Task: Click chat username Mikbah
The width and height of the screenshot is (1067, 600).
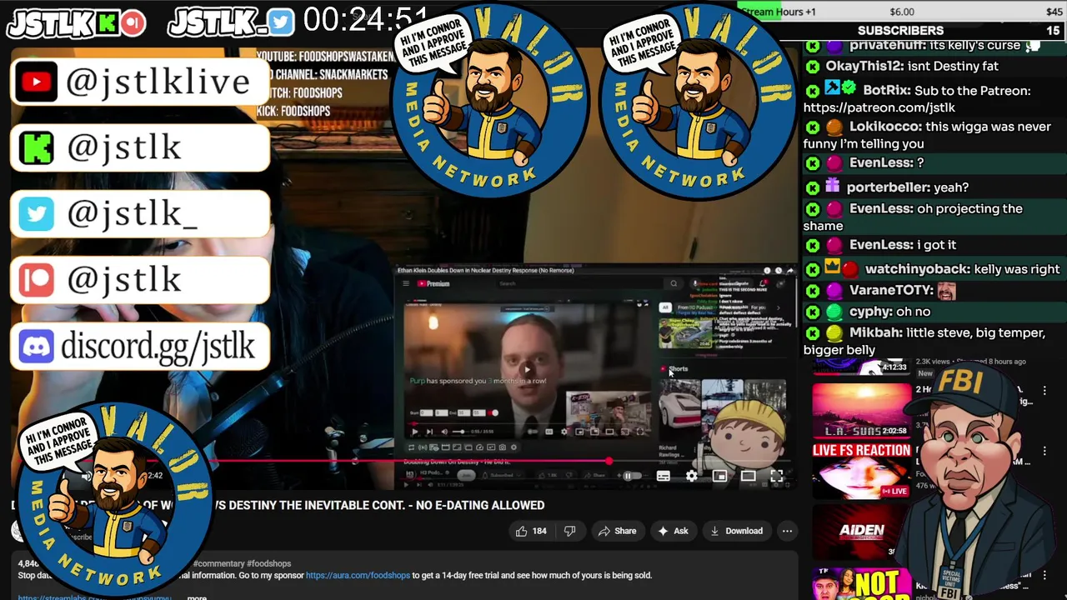Action: point(876,332)
